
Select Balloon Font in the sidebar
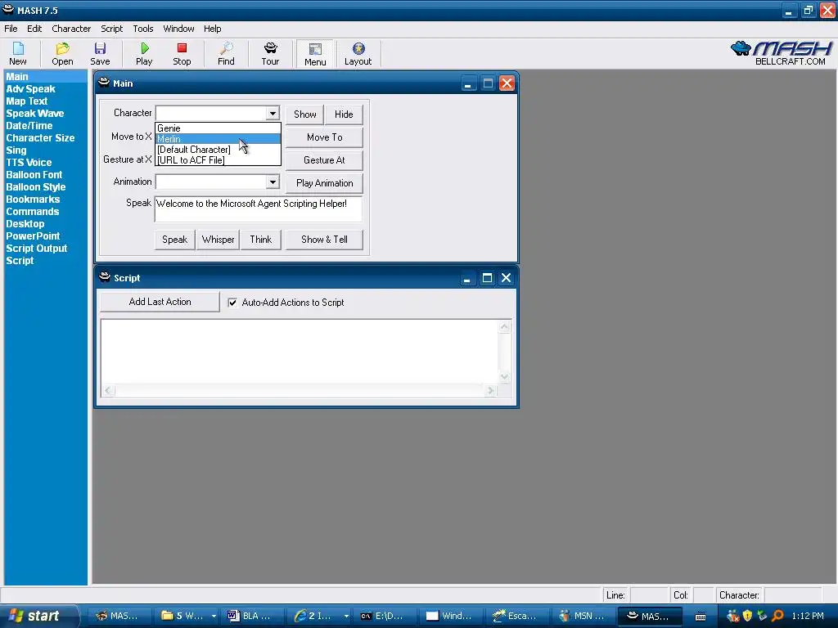point(34,175)
